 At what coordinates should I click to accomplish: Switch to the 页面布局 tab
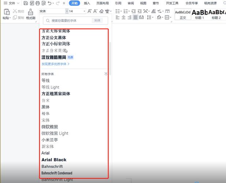(x=102, y=3)
